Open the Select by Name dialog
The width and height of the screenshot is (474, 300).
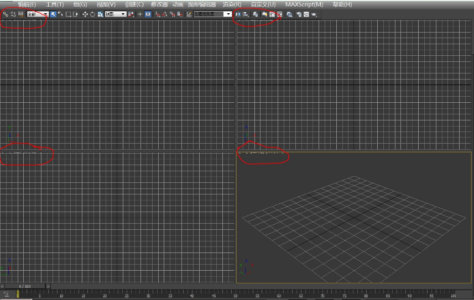pos(60,14)
